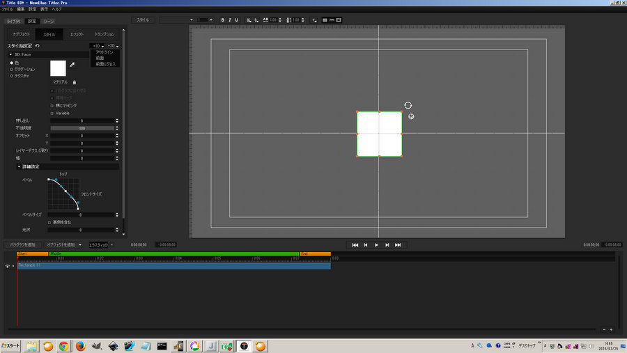
Task: Select the Rectangle 01 timeline clip
Action: (x=173, y=266)
